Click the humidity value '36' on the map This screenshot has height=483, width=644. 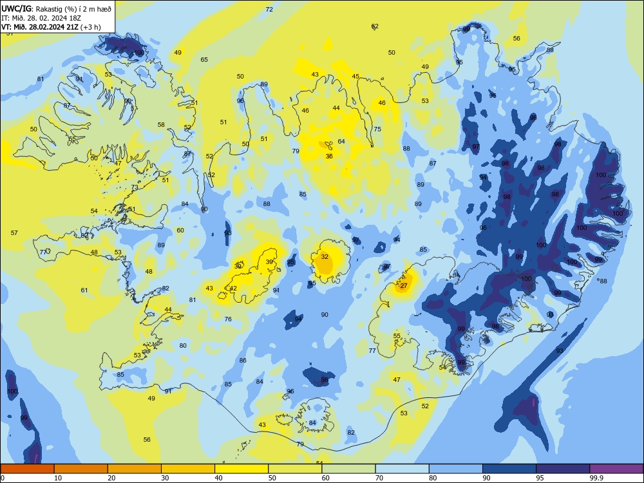[x=329, y=156]
